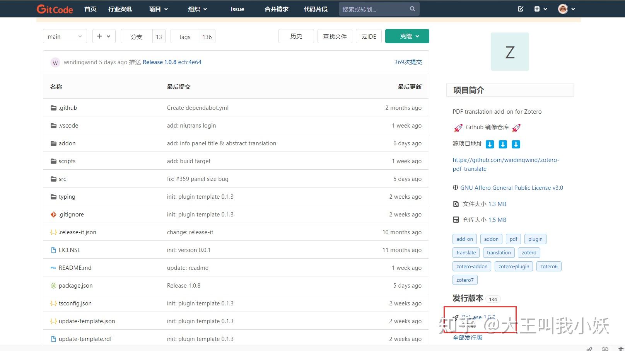Click the addon folder icon
This screenshot has height=351, width=625.
(53, 143)
